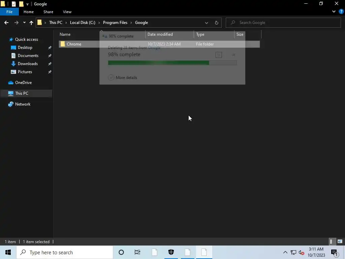The height and width of the screenshot is (259, 345).
Task: Click Local Disk (C:) breadcrumb
Action: [x=83, y=23]
